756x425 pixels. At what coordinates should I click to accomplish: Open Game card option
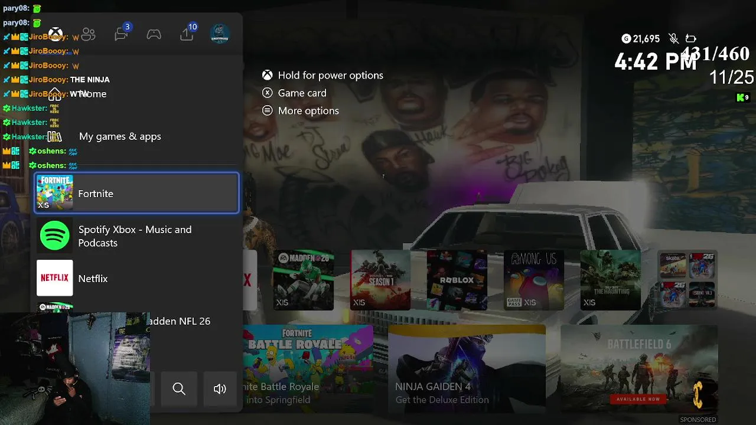click(x=294, y=93)
